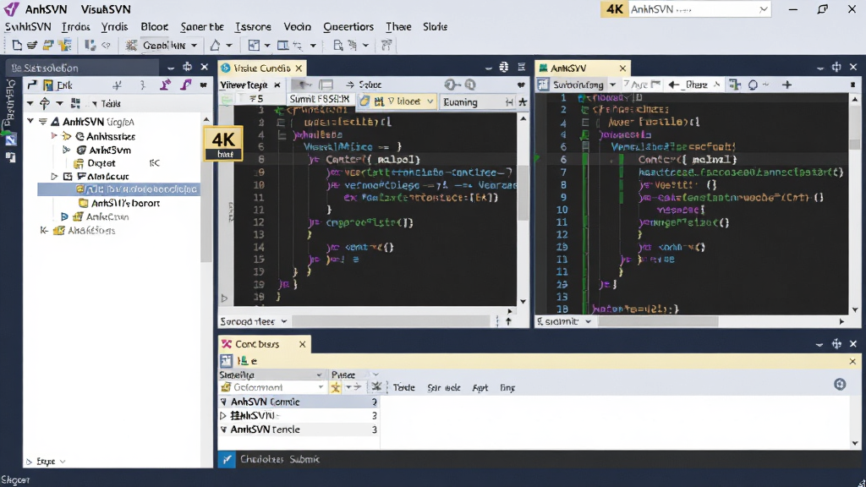Image resolution: width=866 pixels, height=487 pixels.
Task: Open the Blook menu
Action: (x=154, y=26)
